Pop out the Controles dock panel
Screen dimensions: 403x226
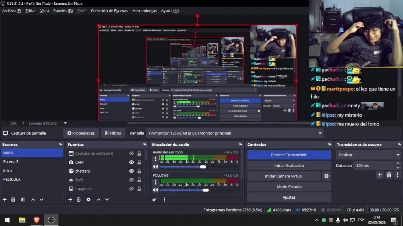click(330, 145)
